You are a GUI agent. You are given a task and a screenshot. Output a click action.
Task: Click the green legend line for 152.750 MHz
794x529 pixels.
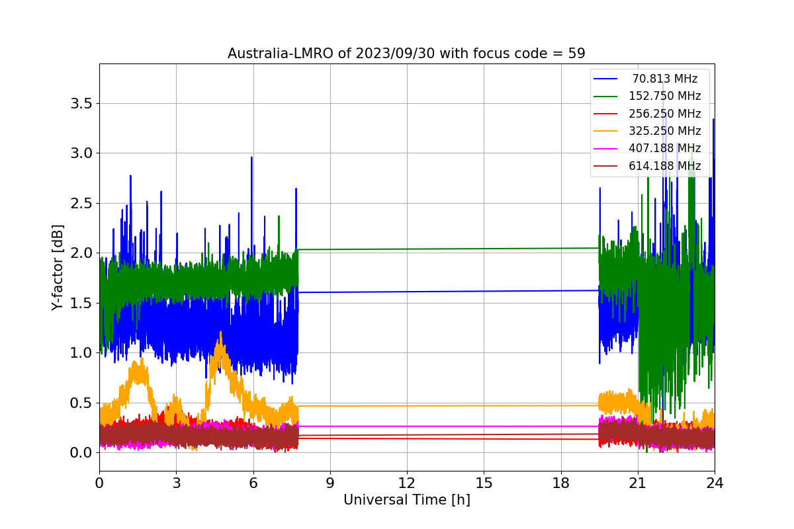coord(606,97)
